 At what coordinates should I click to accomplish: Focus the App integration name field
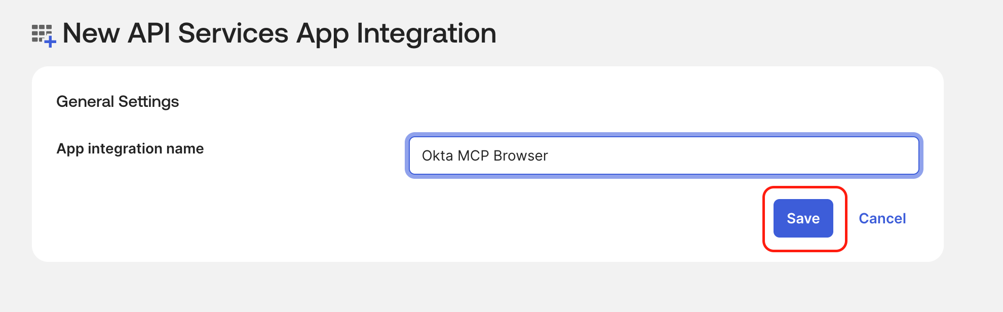pyautogui.click(x=664, y=155)
